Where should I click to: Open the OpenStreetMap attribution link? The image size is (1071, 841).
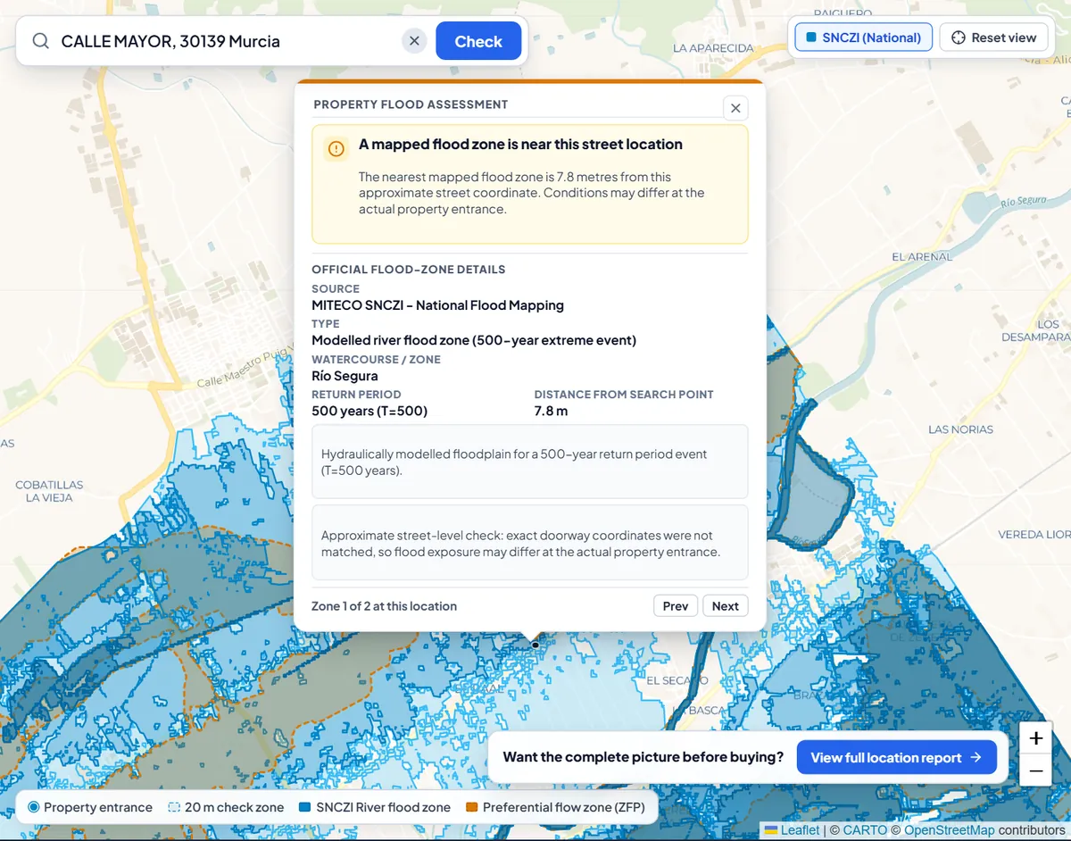pyautogui.click(x=950, y=830)
